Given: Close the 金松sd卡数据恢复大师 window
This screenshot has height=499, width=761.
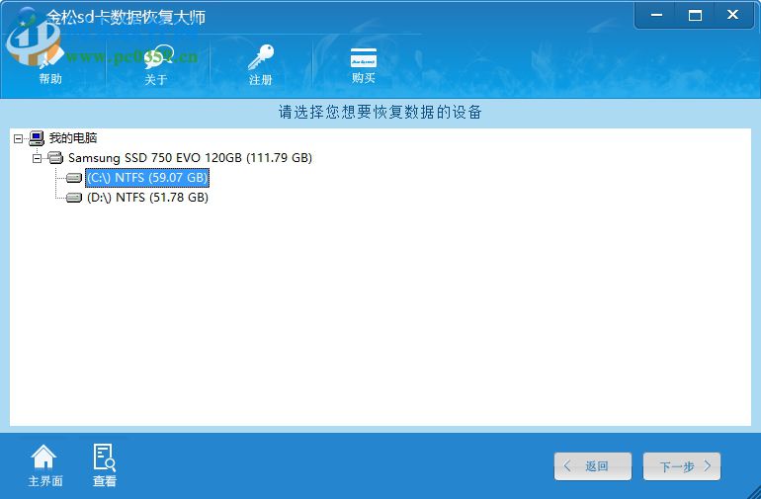Looking at the screenshot, I should click(x=733, y=16).
